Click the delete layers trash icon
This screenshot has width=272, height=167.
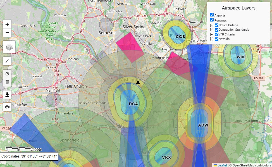coord(7,82)
